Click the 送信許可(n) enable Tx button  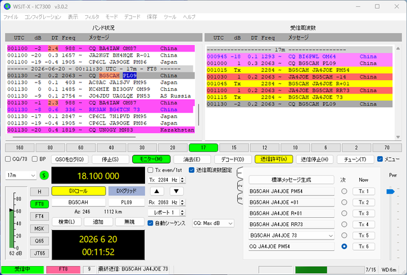coord(274,159)
